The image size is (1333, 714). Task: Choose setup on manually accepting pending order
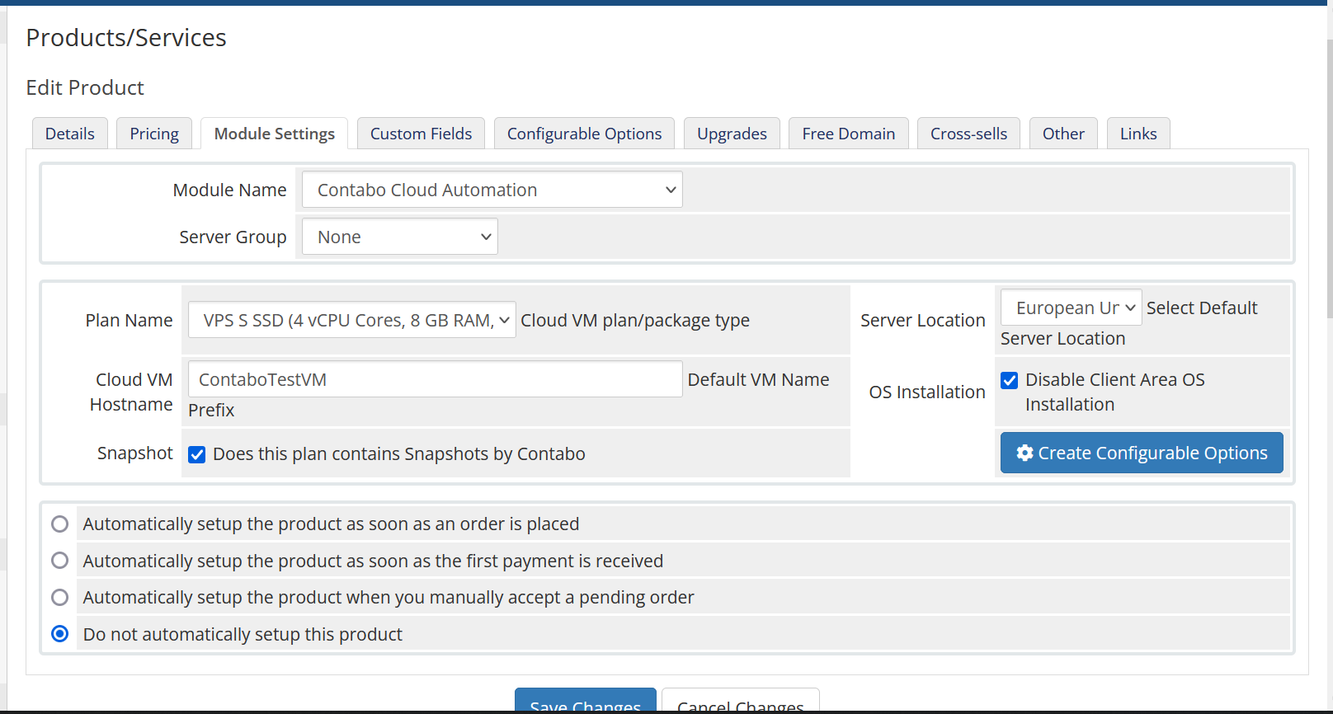[x=59, y=597]
